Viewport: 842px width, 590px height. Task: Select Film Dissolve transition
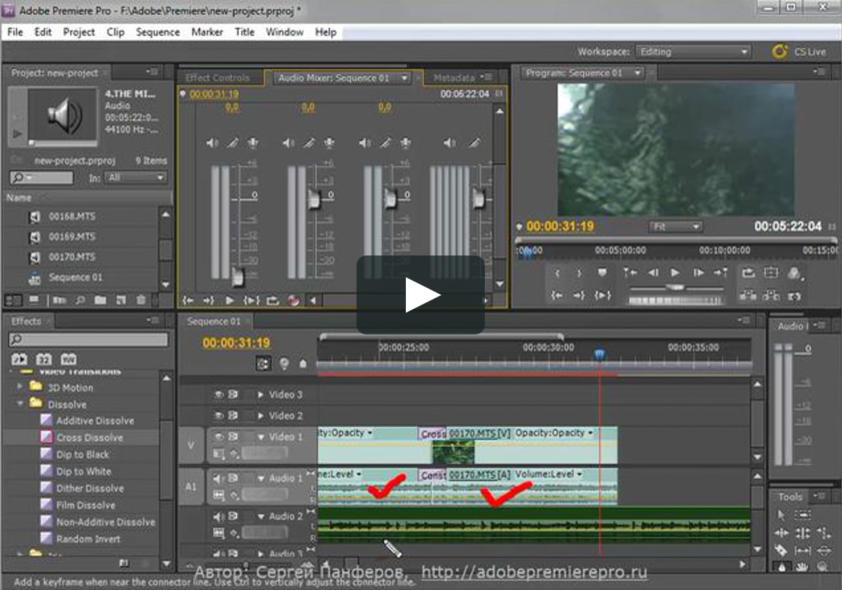pos(86,505)
